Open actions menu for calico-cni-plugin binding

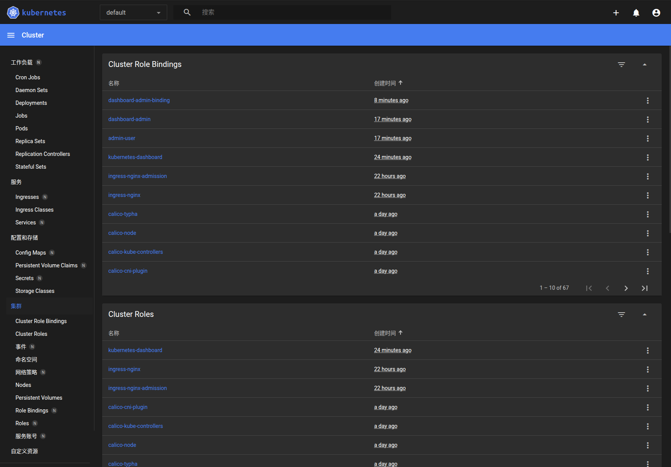click(x=648, y=271)
